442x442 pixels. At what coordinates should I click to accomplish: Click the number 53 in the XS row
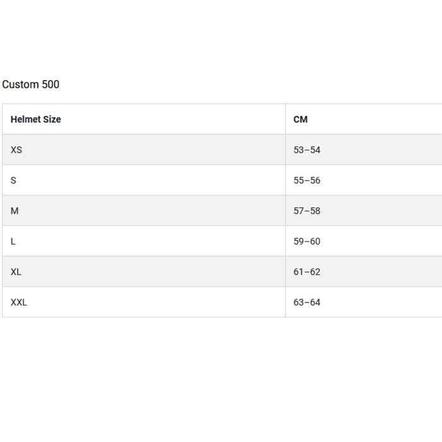click(299, 150)
